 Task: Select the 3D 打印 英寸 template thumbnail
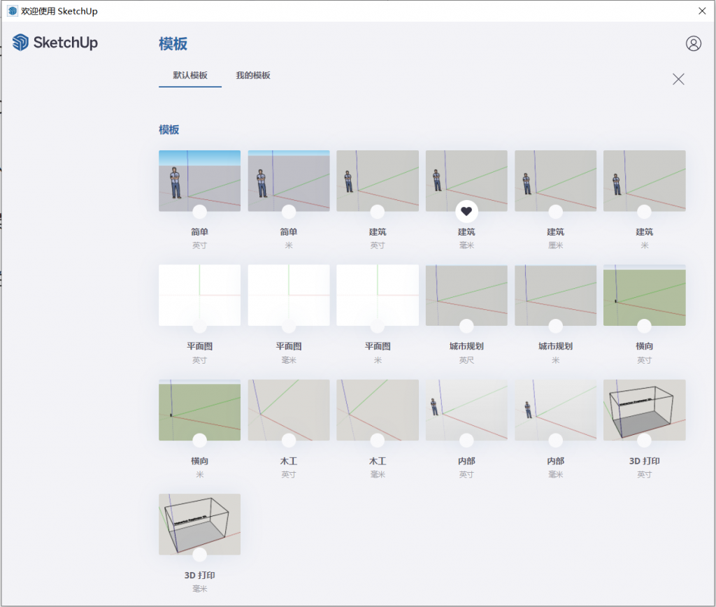(644, 410)
